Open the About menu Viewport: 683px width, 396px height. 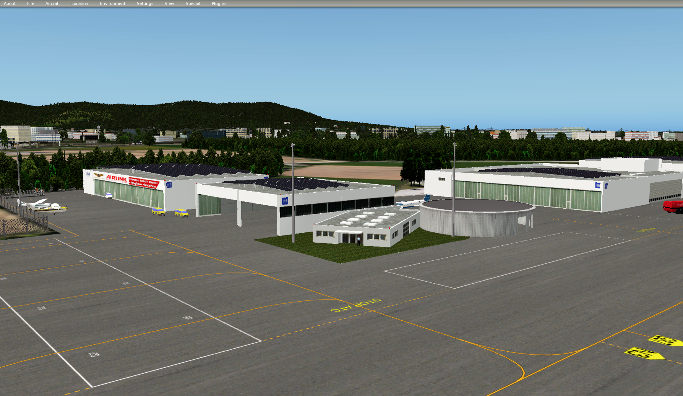[x=10, y=3]
